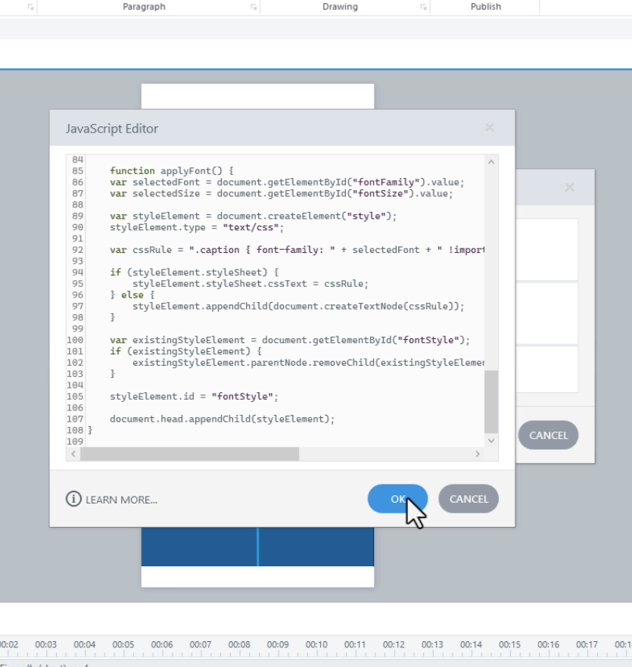Click the code editor scroll-down arrow
The height and width of the screenshot is (667, 632).
click(x=490, y=441)
